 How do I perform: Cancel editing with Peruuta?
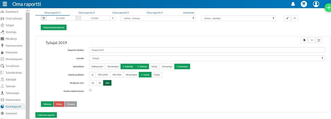coord(71,104)
